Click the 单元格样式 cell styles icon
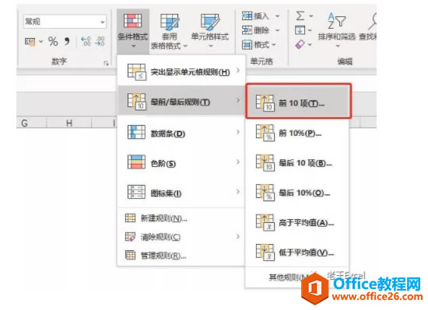Screen dimensions: 428x310 [x=210, y=22]
